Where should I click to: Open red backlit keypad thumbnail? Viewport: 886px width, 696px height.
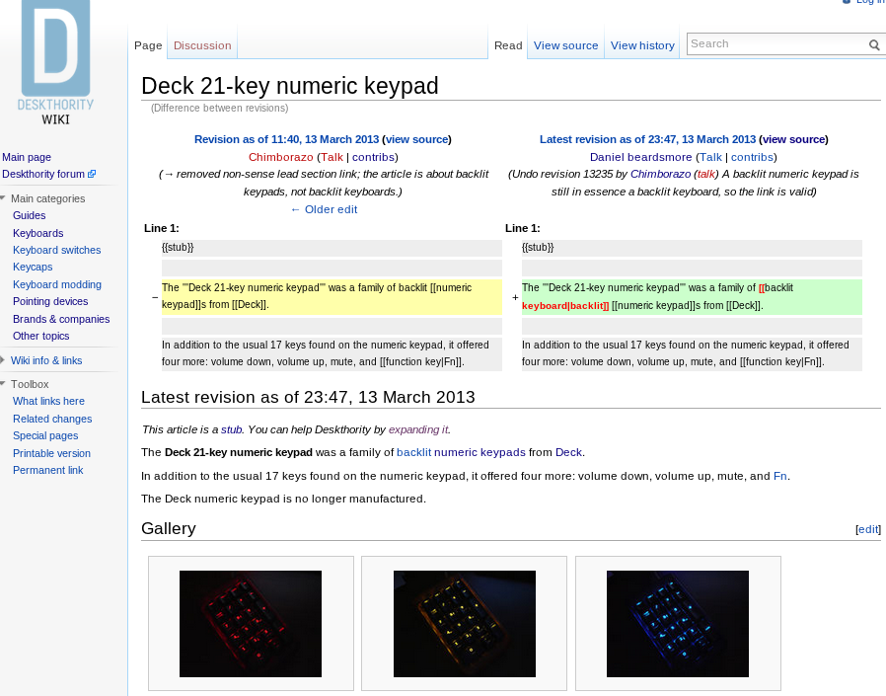pyautogui.click(x=251, y=624)
